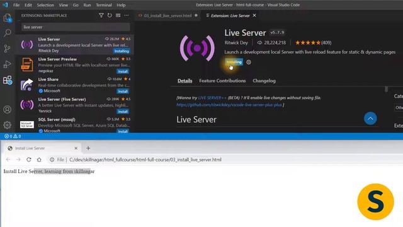Open a new browser tab

tap(88, 148)
